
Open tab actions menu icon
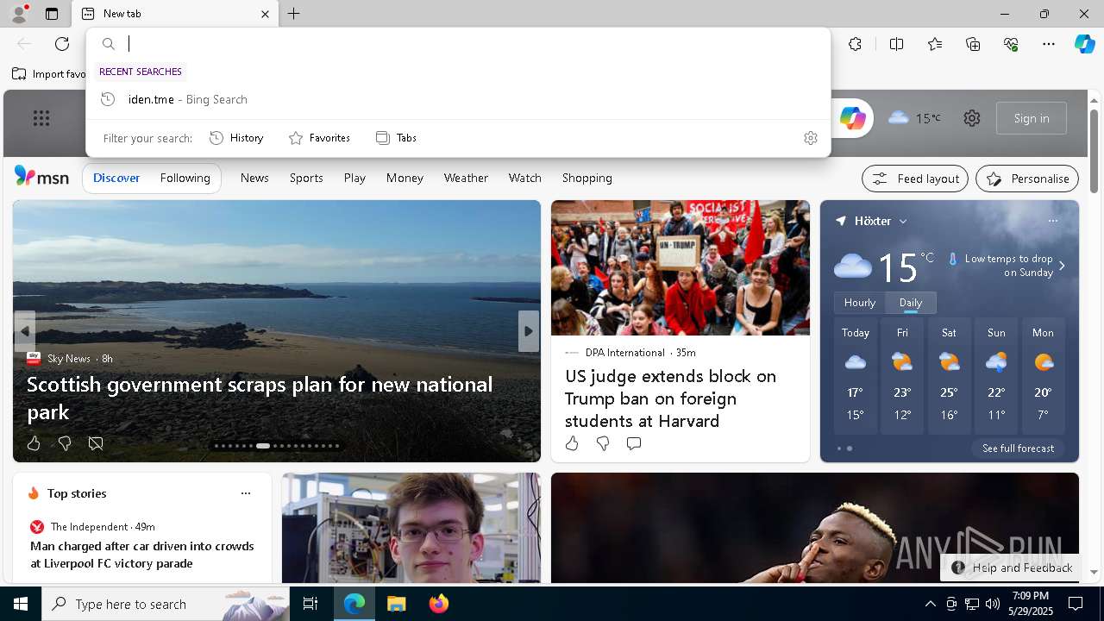click(x=52, y=14)
